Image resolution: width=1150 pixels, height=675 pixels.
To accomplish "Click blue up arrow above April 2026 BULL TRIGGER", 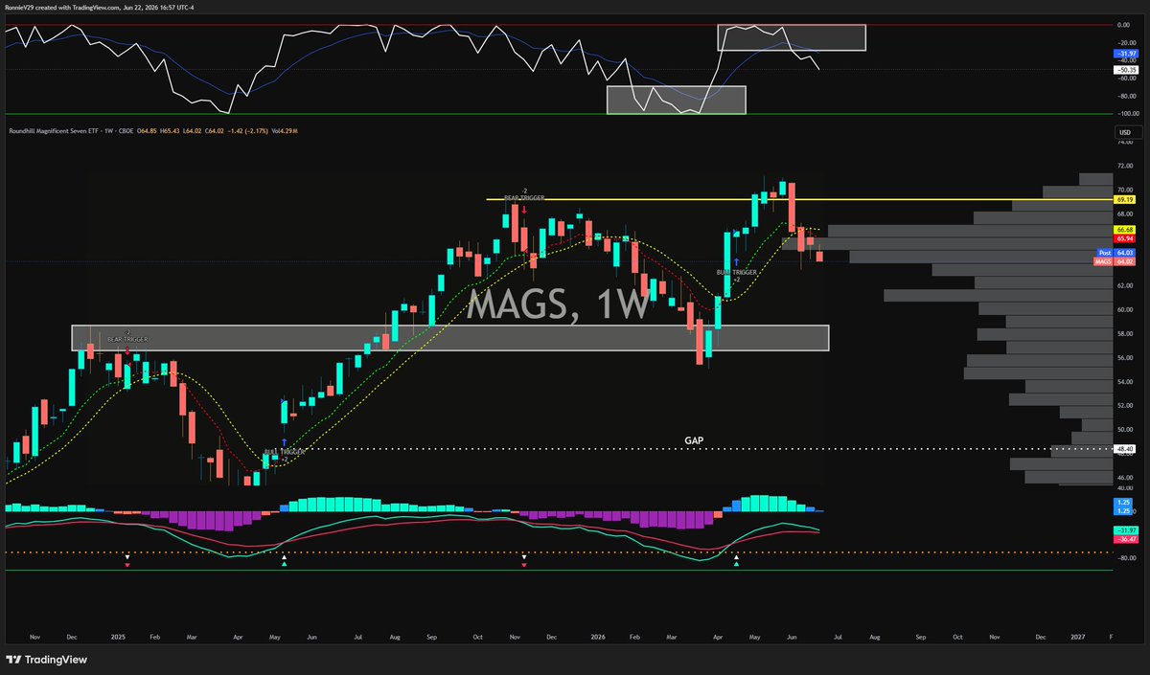I will click(736, 261).
